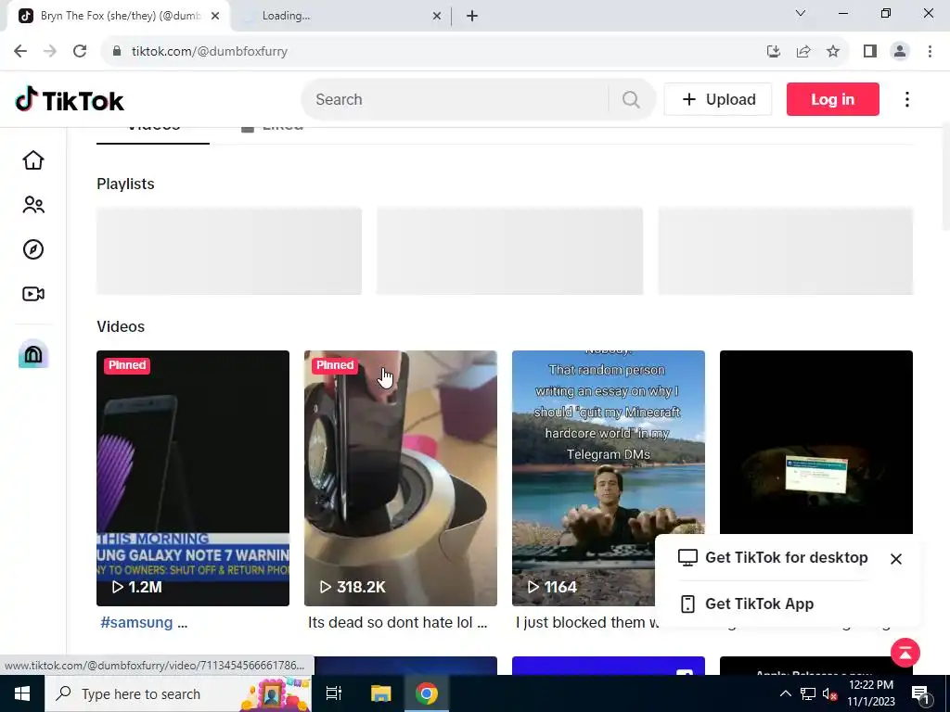Click Chrome icon in the taskbar
The image size is (950, 712).
pos(426,693)
